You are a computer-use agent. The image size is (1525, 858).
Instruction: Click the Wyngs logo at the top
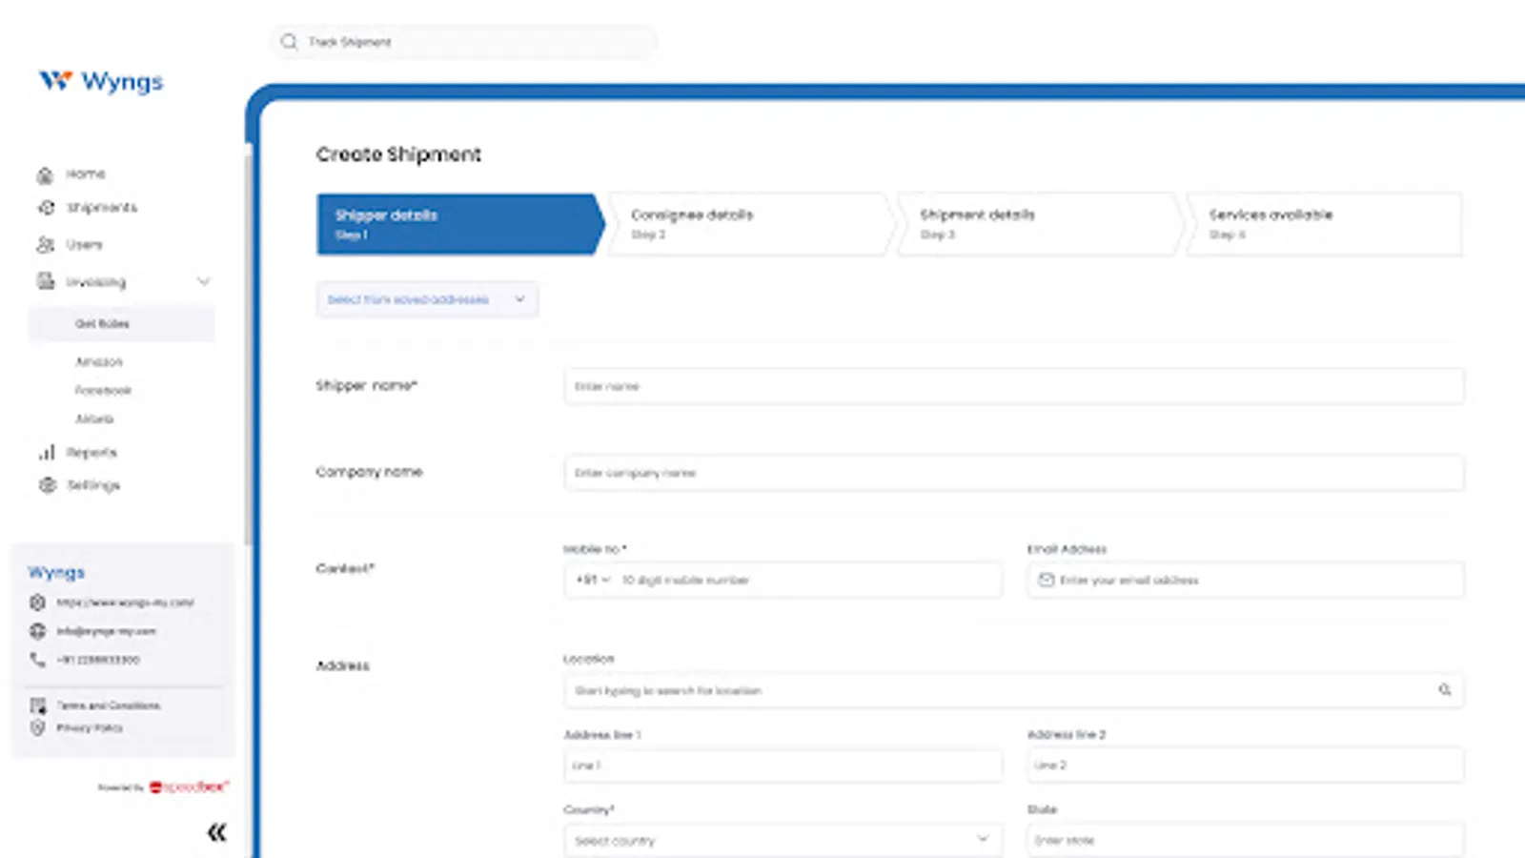[98, 82]
